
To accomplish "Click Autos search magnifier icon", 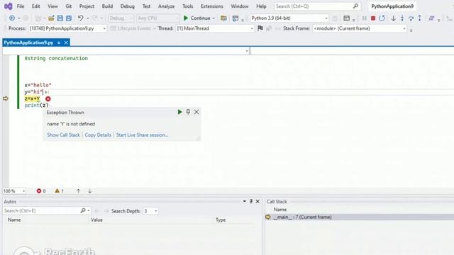I will coord(83,211).
